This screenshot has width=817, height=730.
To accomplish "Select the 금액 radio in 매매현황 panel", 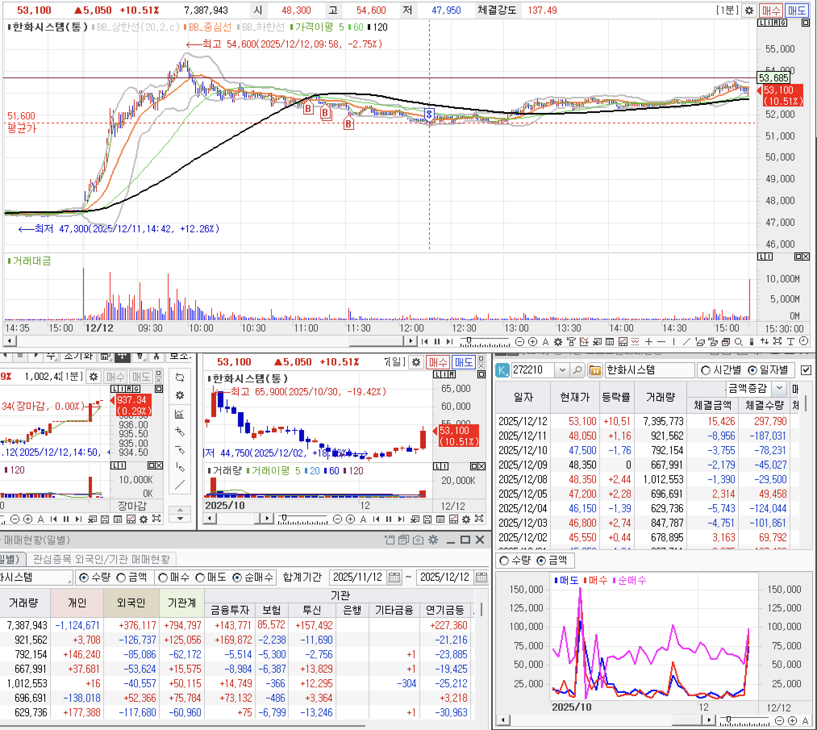I will (121, 578).
